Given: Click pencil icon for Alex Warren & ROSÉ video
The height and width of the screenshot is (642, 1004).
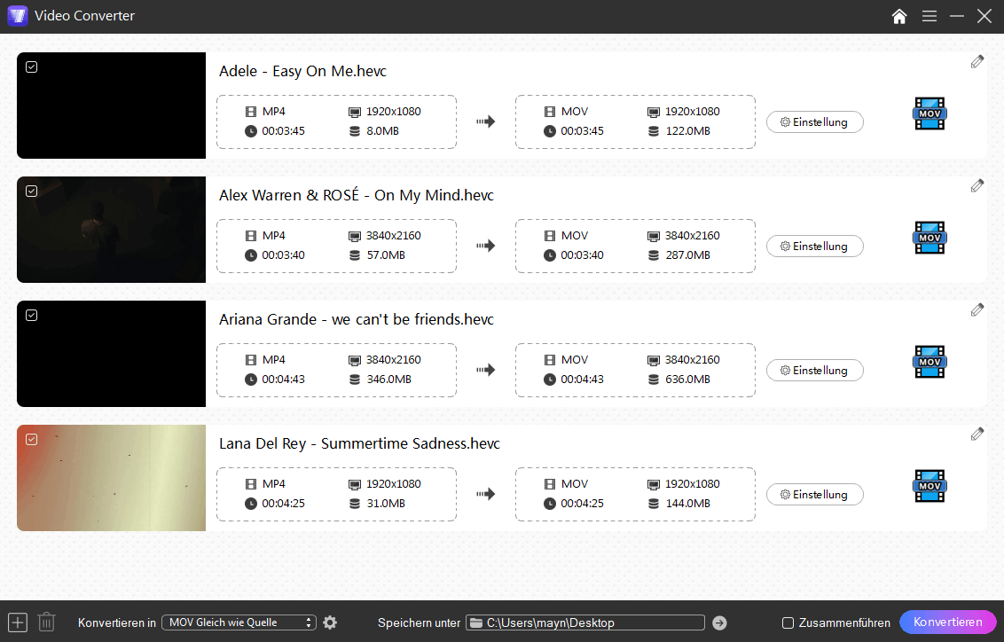Looking at the screenshot, I should tap(977, 185).
